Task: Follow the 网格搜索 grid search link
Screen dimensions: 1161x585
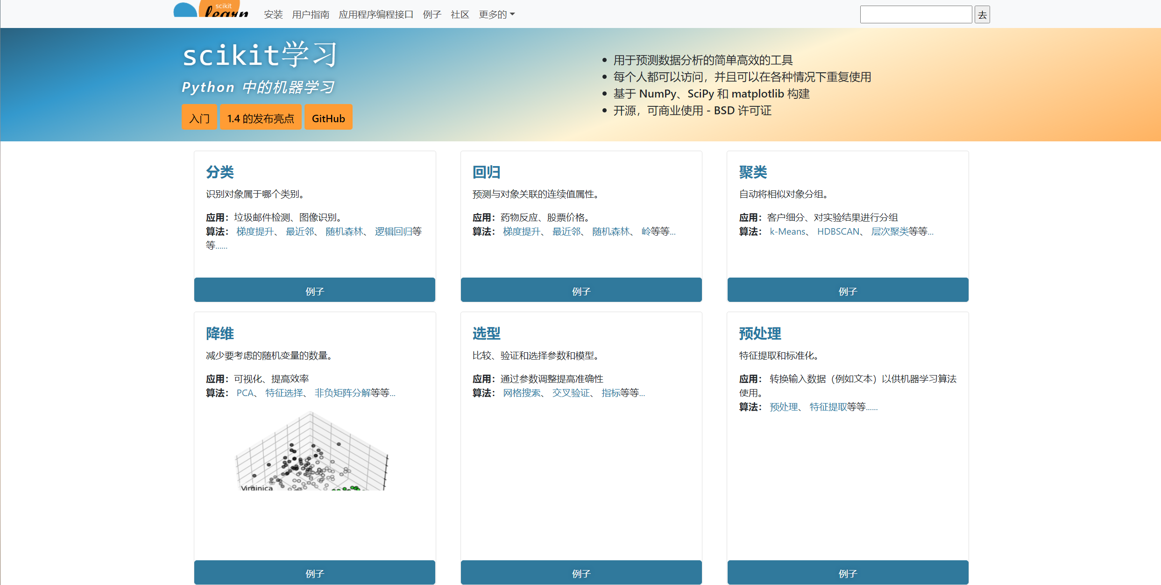Action: [521, 393]
